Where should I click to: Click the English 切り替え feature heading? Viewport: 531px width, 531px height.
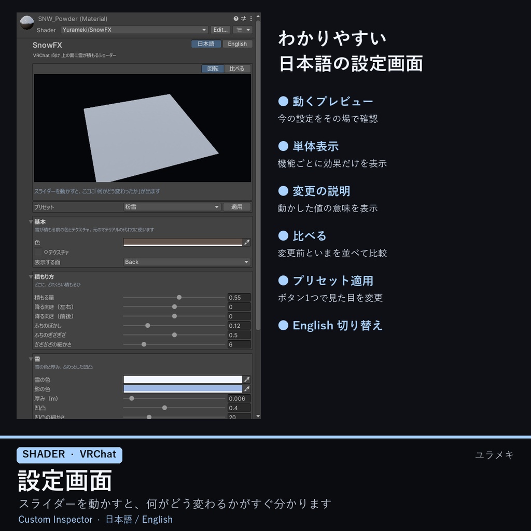337,326
